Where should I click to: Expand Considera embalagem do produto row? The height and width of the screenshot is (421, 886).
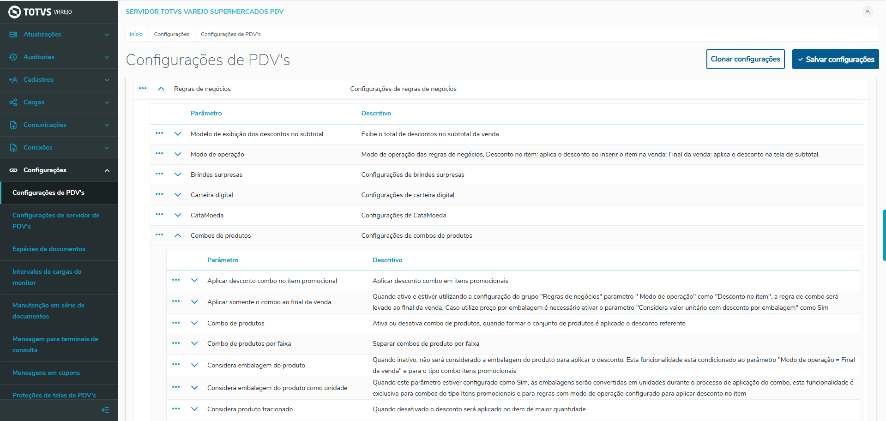click(194, 365)
